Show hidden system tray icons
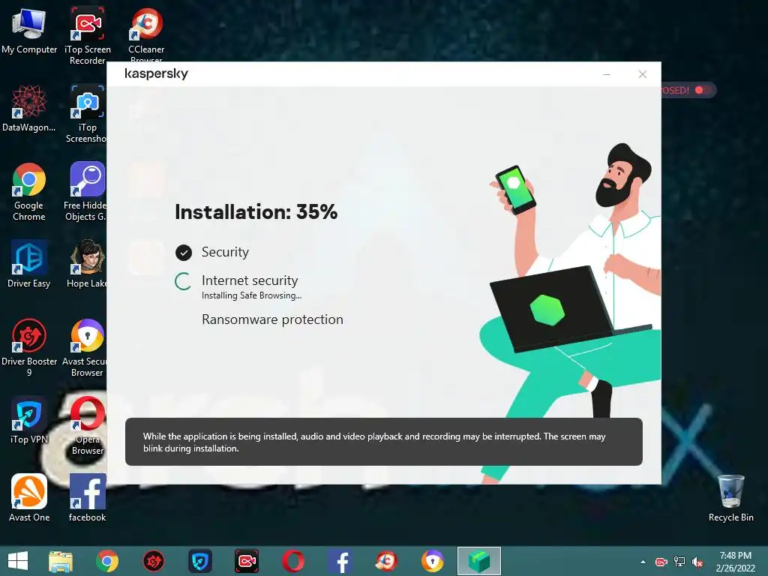 click(643, 562)
